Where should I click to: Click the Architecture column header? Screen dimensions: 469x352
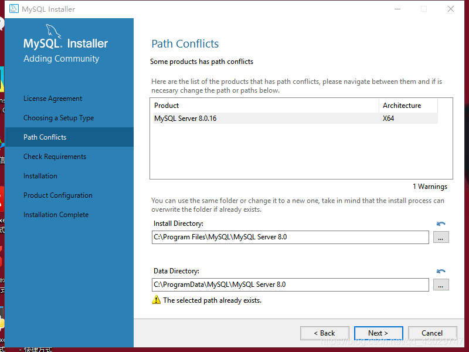[x=408, y=106]
